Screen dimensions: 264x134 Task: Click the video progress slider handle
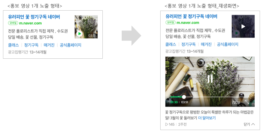pos(184,97)
